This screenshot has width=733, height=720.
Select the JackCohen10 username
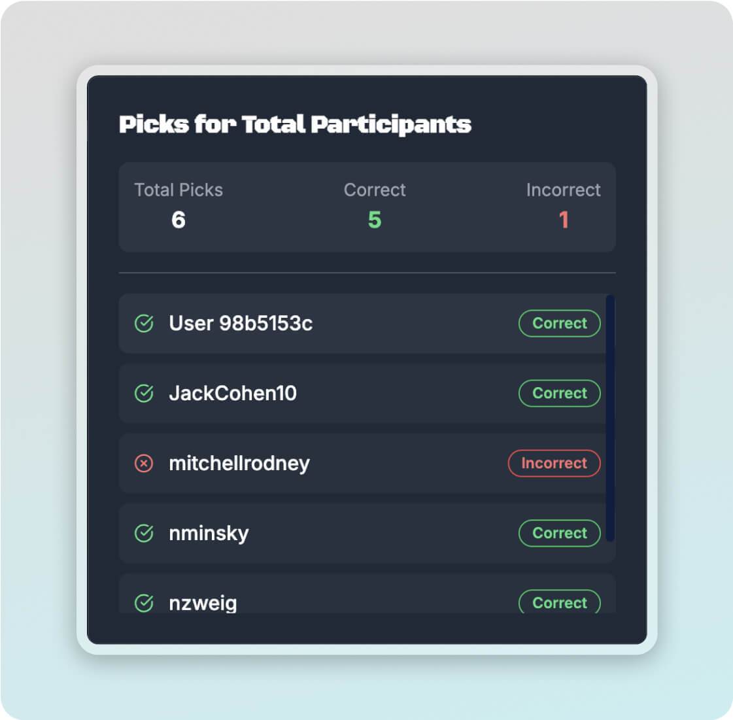233,393
